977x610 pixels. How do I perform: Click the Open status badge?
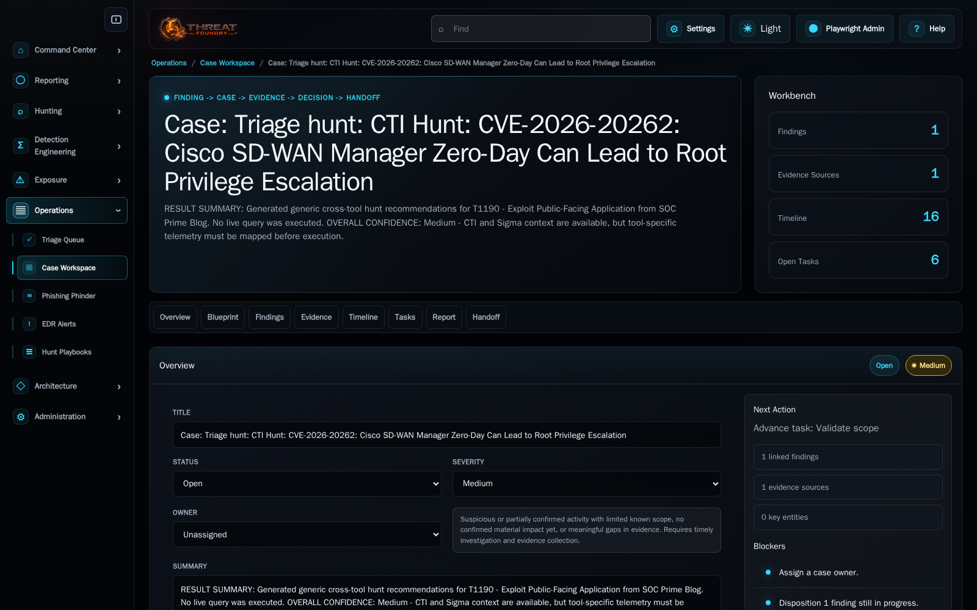click(x=884, y=365)
